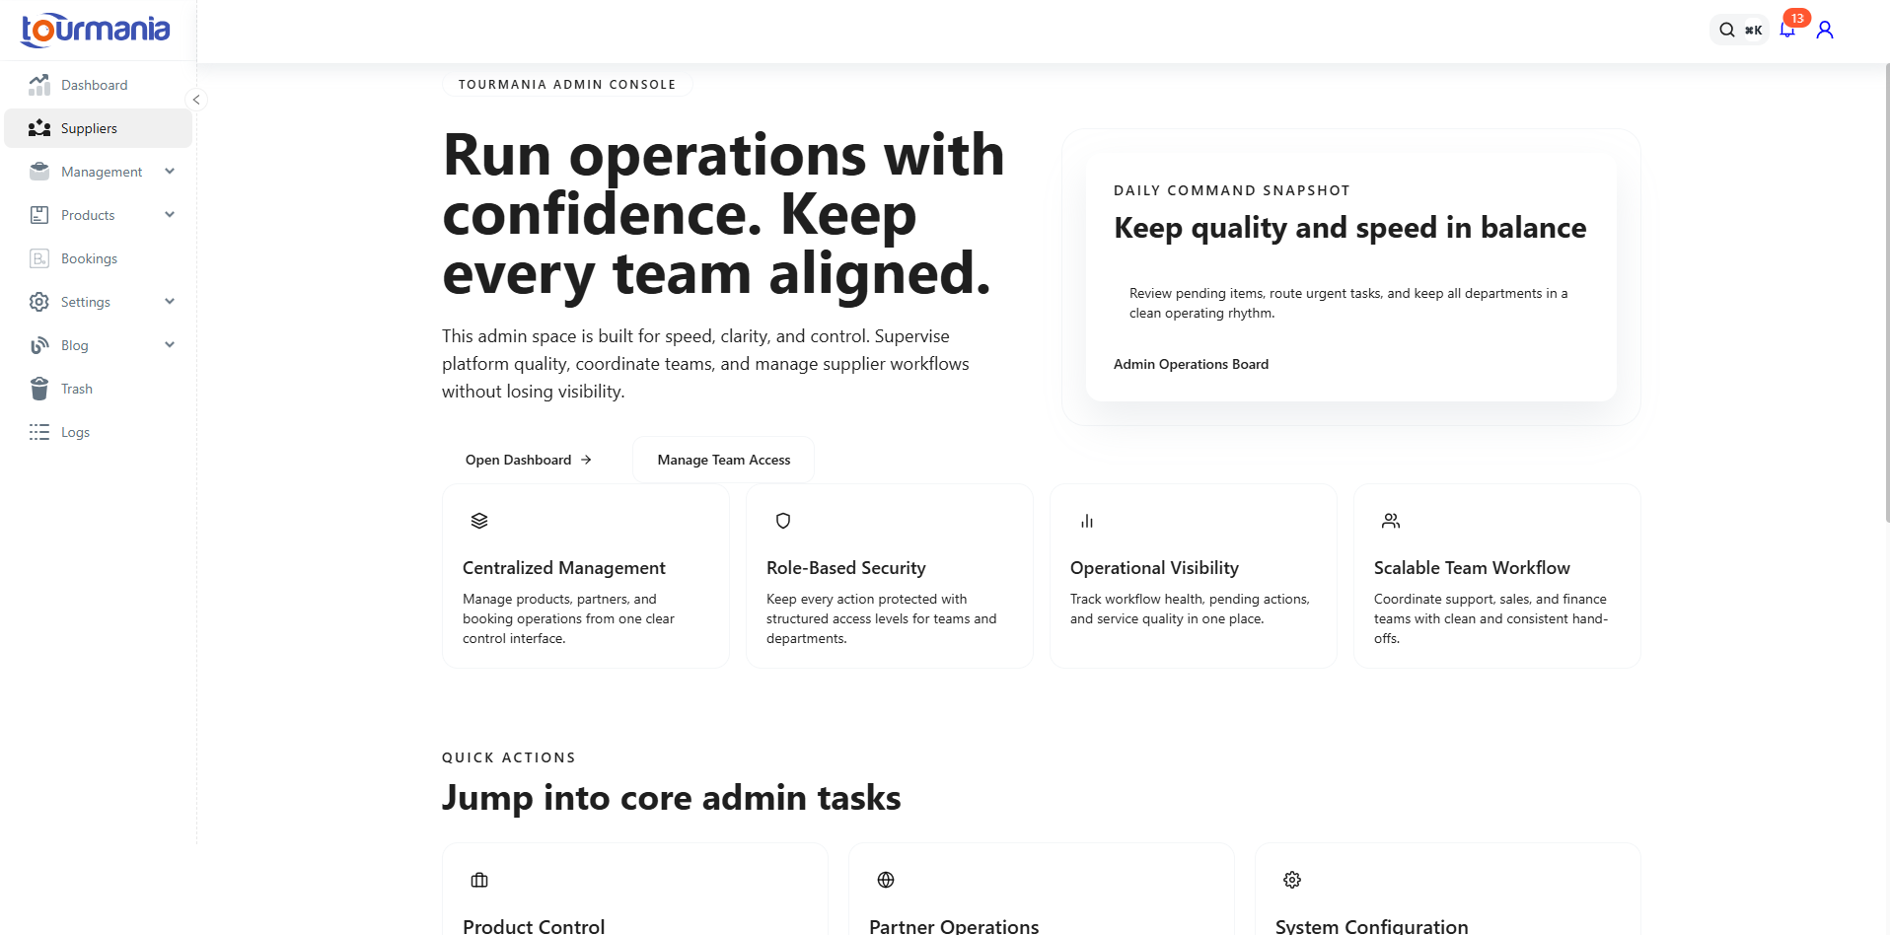Click the Settings gear icon in sidebar

point(39,302)
